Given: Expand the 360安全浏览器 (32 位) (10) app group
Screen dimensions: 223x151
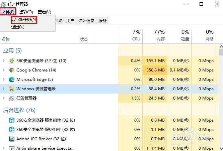Looking at the screenshot, I should coord(4,61).
